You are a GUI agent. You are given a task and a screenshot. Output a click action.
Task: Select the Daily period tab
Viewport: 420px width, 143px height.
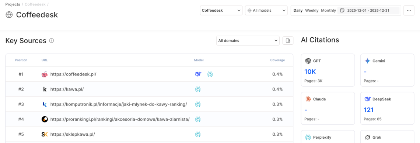[x=298, y=10]
